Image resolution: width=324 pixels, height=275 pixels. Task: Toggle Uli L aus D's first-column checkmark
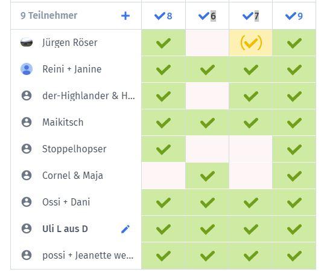164,228
